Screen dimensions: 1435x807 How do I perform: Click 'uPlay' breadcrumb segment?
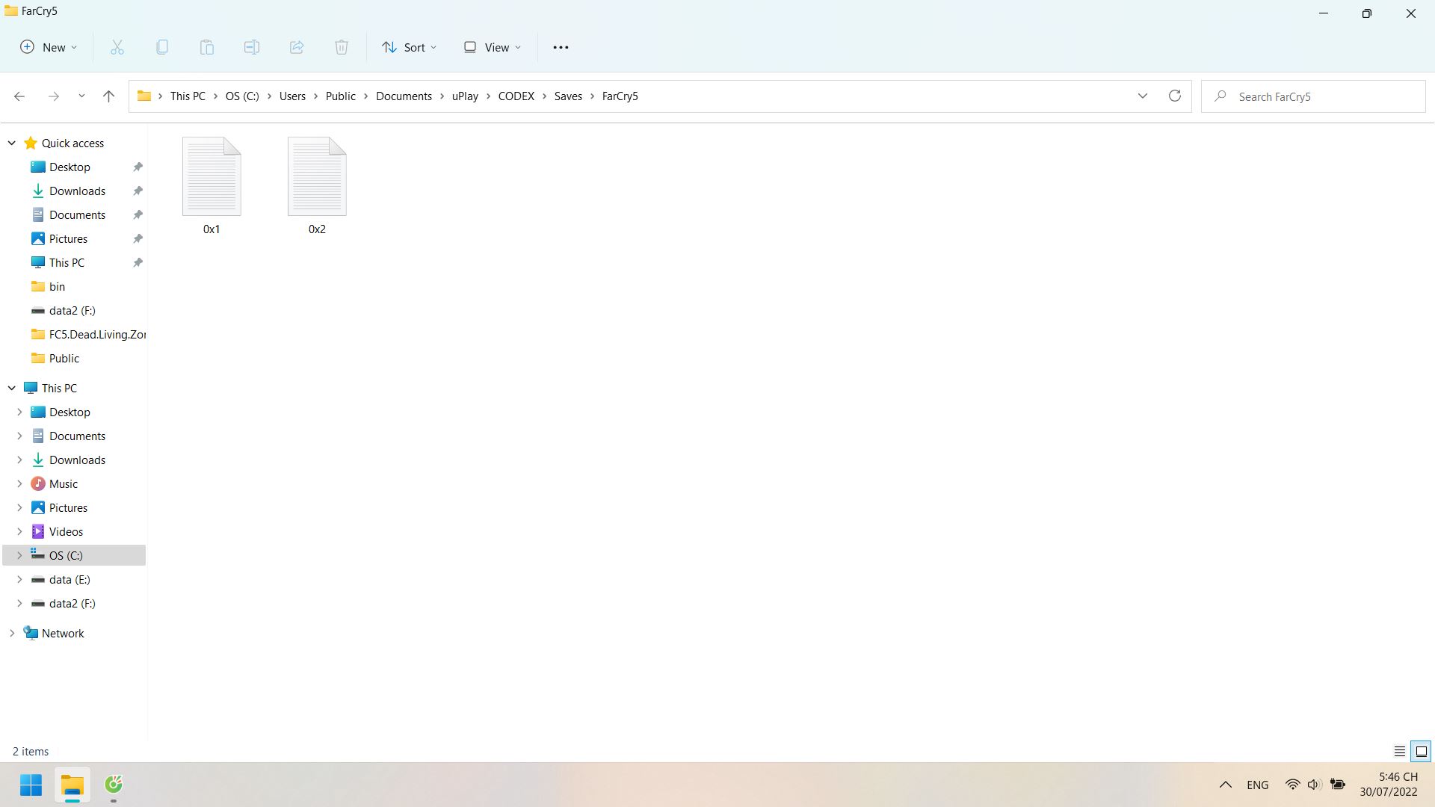465,96
